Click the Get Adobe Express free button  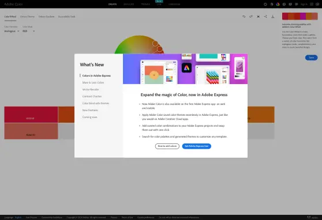coord(197,146)
